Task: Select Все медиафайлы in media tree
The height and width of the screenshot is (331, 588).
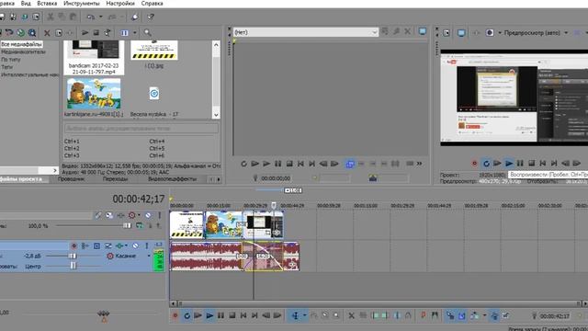Action: (21, 44)
